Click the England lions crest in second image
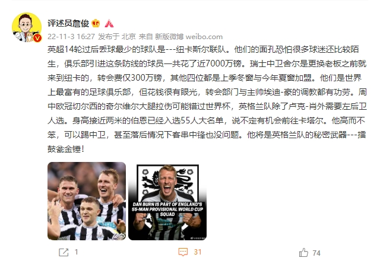This screenshot has width=377, height=264. (167, 182)
